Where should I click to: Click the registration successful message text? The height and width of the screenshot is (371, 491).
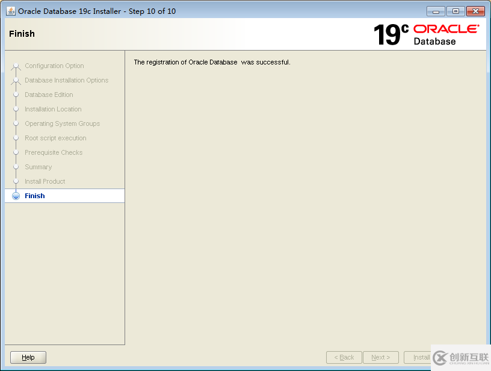(x=212, y=62)
